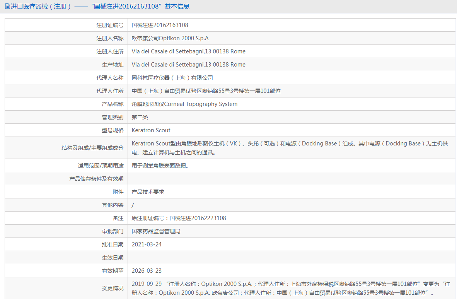Click the expiry date 2026-03-23

pyautogui.click(x=147, y=271)
